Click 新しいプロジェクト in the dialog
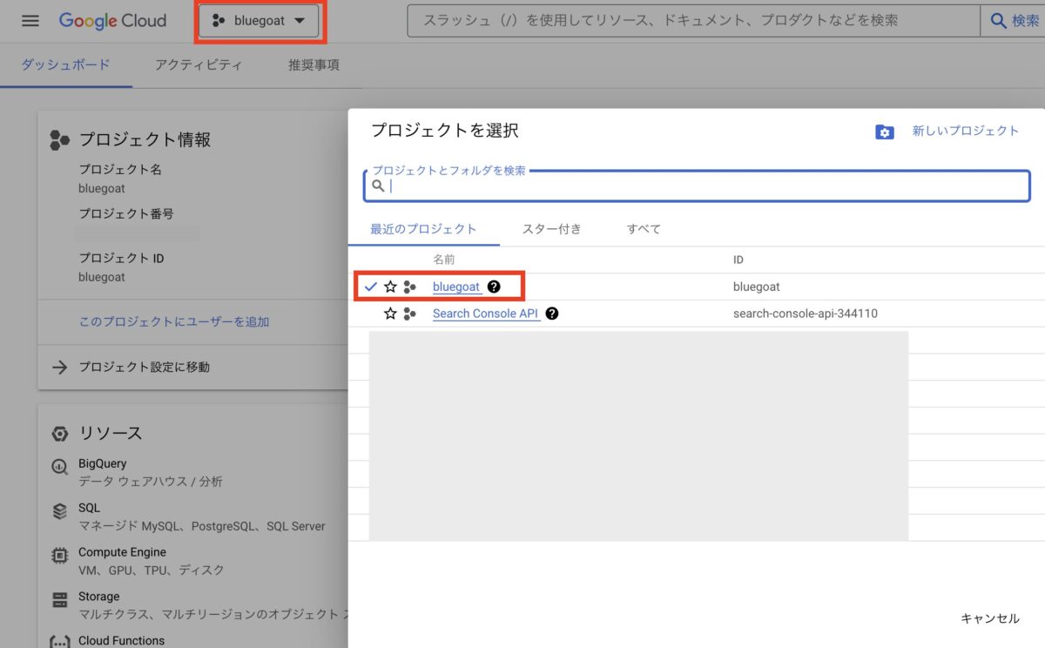1045x648 pixels. (965, 131)
